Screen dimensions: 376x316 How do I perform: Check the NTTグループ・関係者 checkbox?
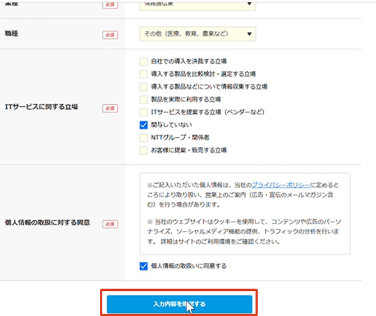point(144,137)
